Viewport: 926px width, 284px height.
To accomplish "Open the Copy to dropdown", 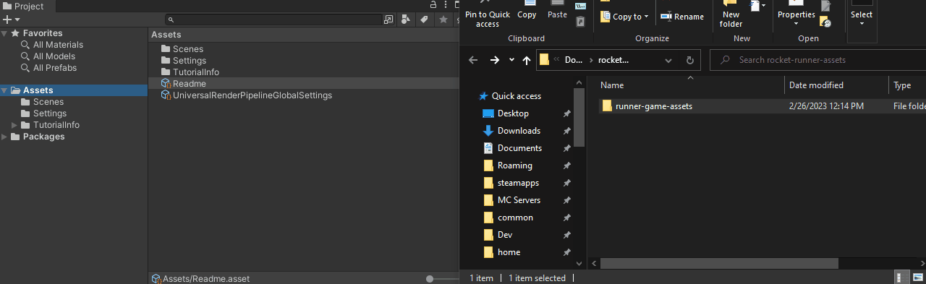I will pos(625,17).
